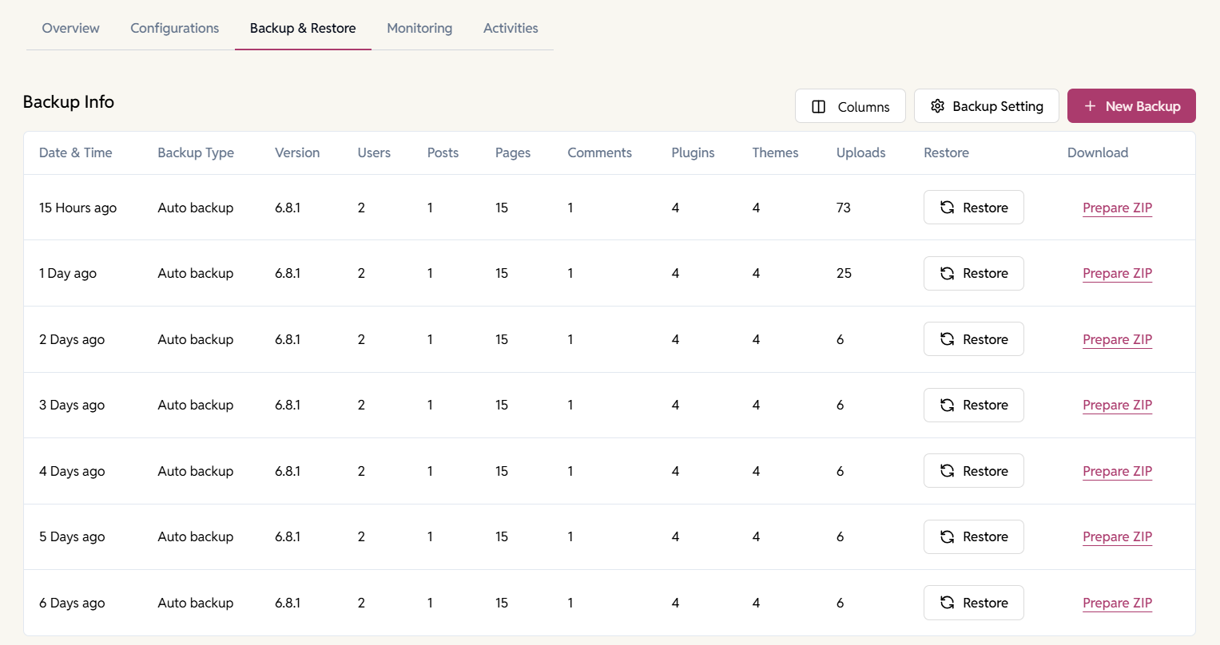Select the '15 Hours ago' date cell
The width and height of the screenshot is (1220, 645).
coord(77,208)
